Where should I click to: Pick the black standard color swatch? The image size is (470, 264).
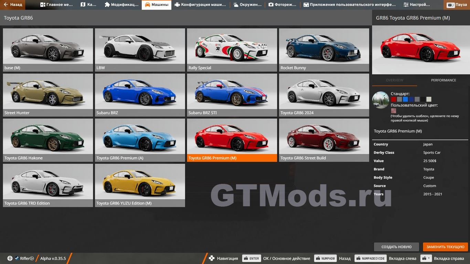(x=423, y=99)
